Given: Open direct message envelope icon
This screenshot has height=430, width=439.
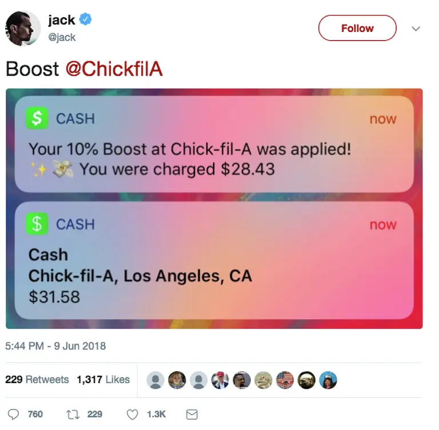Looking at the screenshot, I should coord(192,415).
